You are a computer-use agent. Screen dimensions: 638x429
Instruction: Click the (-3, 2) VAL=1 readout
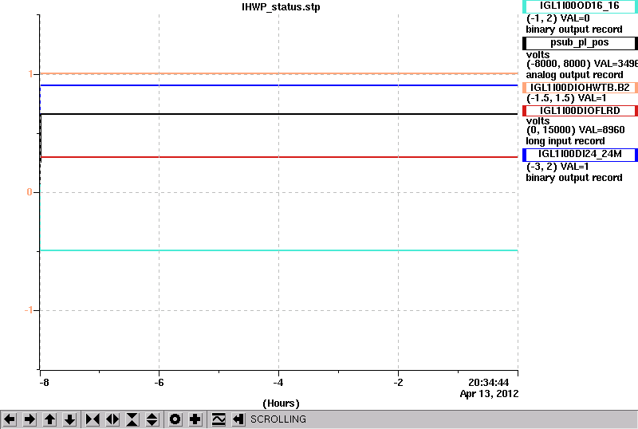pyautogui.click(x=557, y=167)
